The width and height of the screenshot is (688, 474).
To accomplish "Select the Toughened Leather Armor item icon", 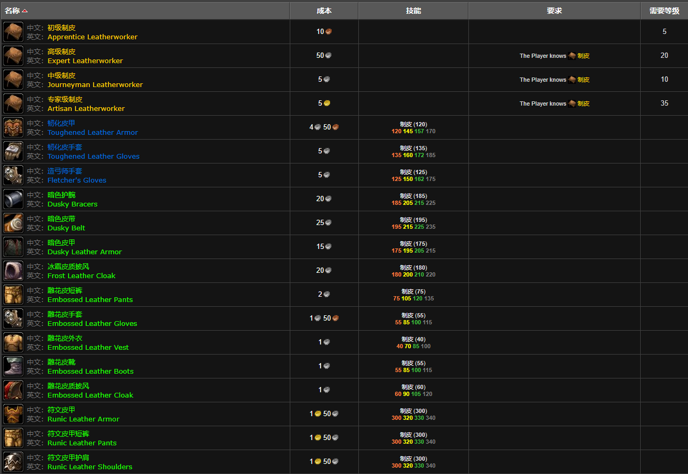I will click(13, 127).
